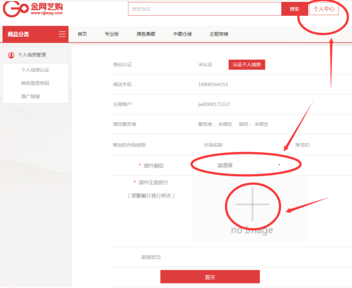The image size is (352, 288).
Task: Open the hamburger menu beside 商品分类
Action: 62,34
